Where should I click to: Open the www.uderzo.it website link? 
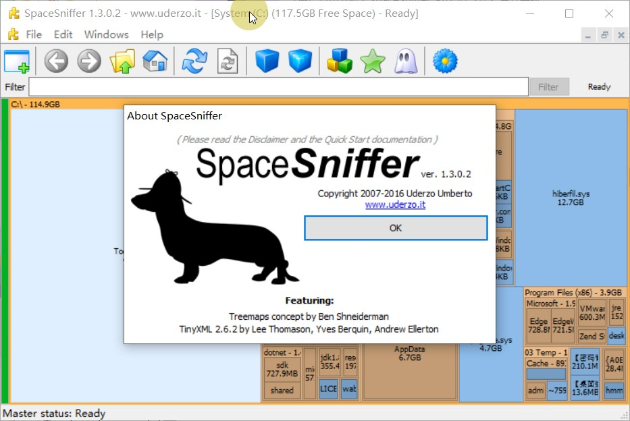click(x=395, y=204)
